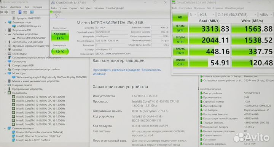This screenshot has height=147, width=274.
Task: Run the SEQ1M Q8T1 benchmark test
Action: (180, 28)
